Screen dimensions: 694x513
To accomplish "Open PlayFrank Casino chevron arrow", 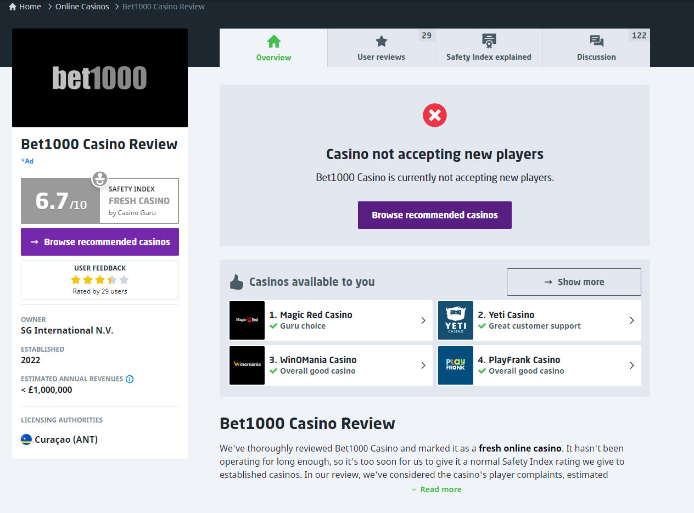I will click(x=631, y=365).
